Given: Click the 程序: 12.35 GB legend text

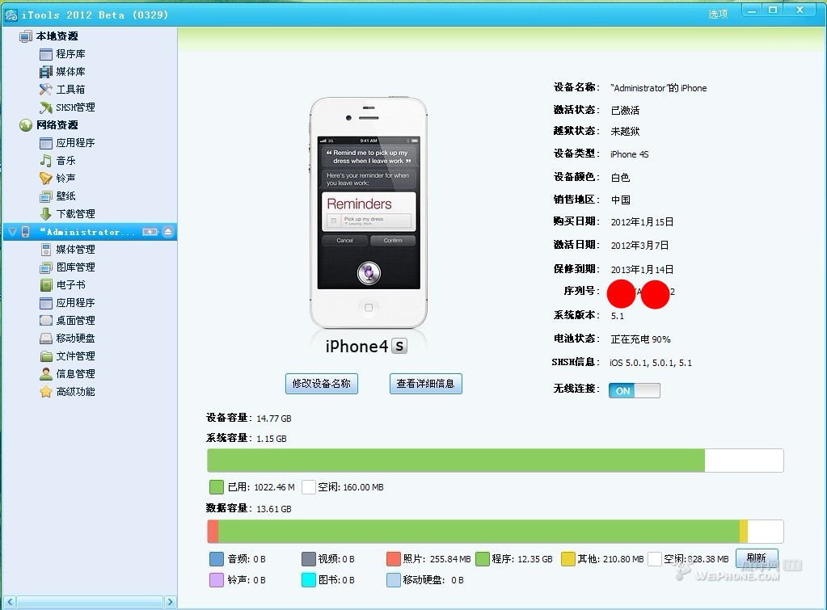Looking at the screenshot, I should point(522,559).
